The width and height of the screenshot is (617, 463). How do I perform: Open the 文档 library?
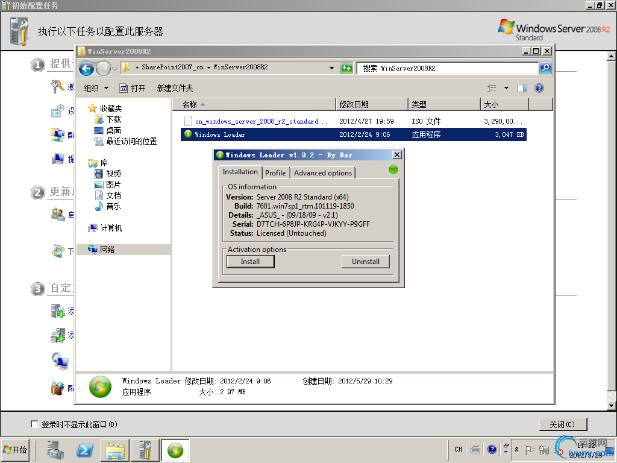pyautogui.click(x=108, y=195)
